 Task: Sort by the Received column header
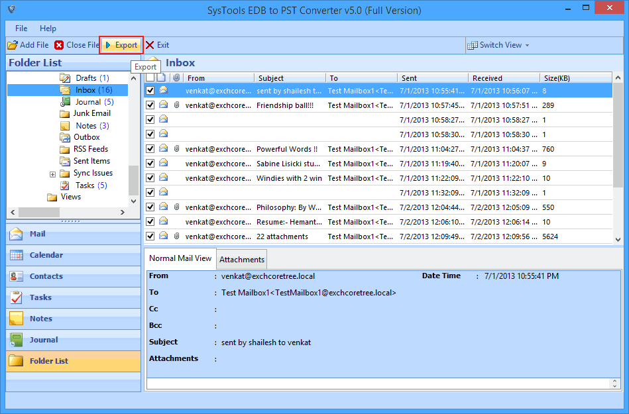504,78
